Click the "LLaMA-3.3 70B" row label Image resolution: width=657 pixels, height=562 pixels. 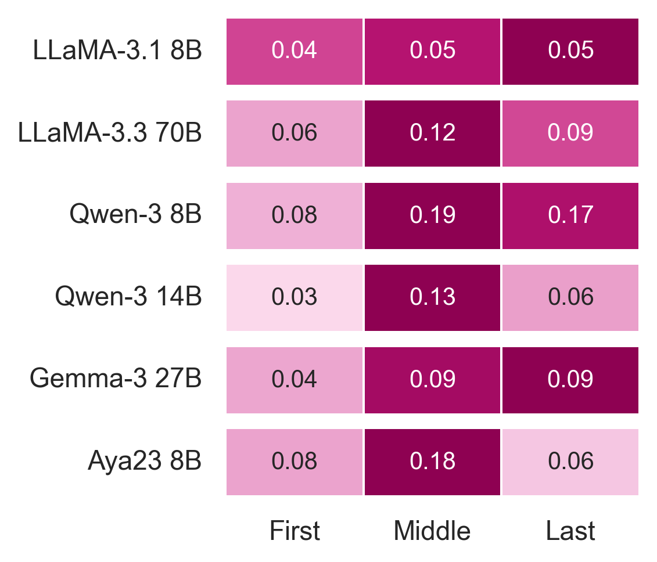110,134
